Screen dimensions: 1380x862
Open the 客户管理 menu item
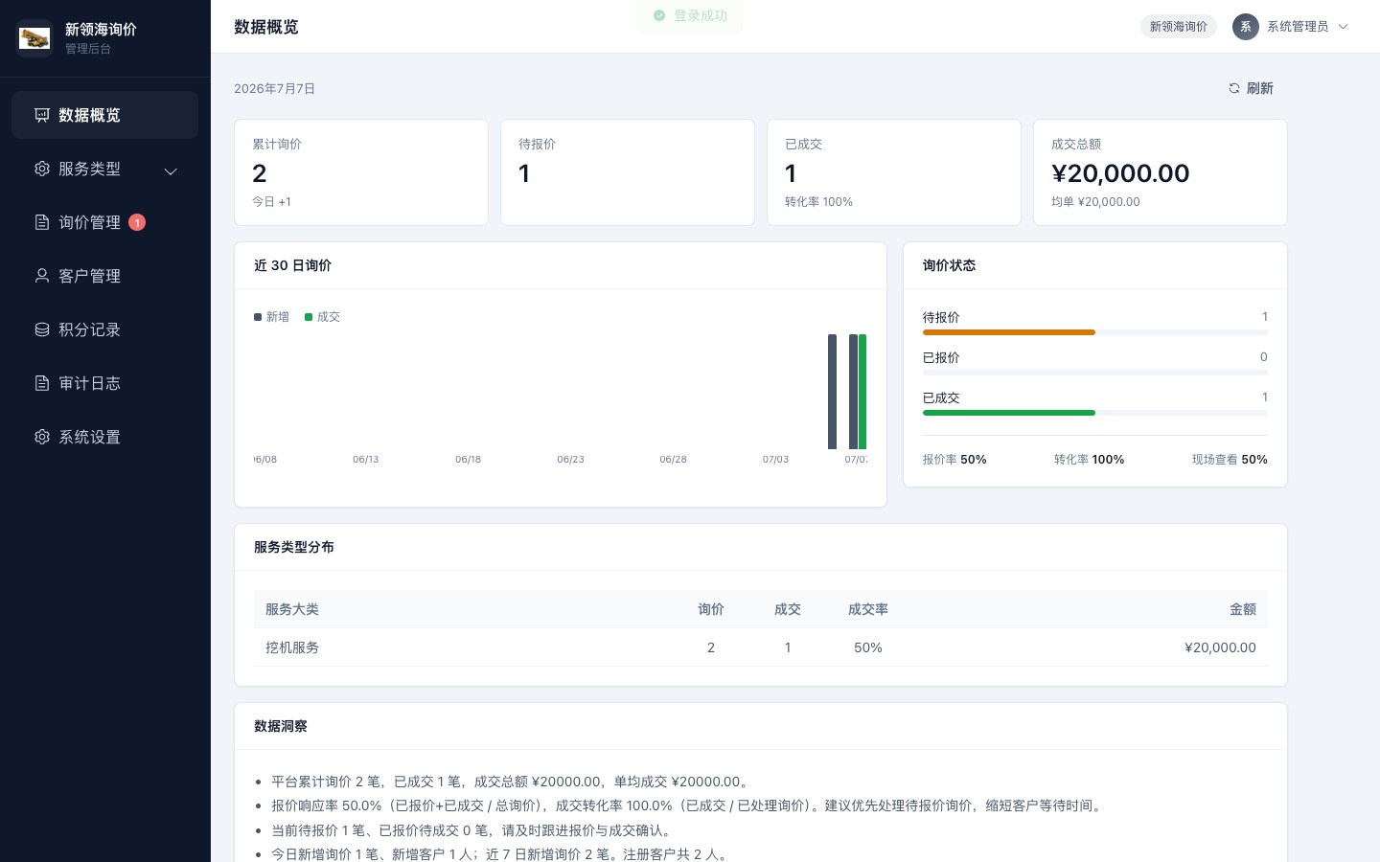(x=104, y=276)
